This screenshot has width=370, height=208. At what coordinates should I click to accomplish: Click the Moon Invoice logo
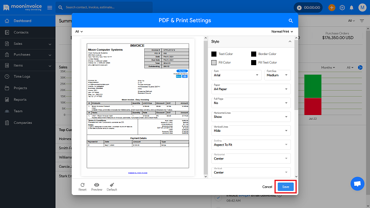point(22,7)
